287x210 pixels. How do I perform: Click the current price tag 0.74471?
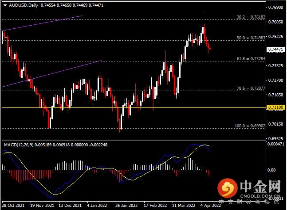(275, 50)
